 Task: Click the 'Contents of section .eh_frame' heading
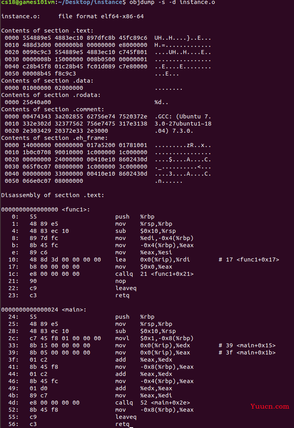click(x=54, y=138)
